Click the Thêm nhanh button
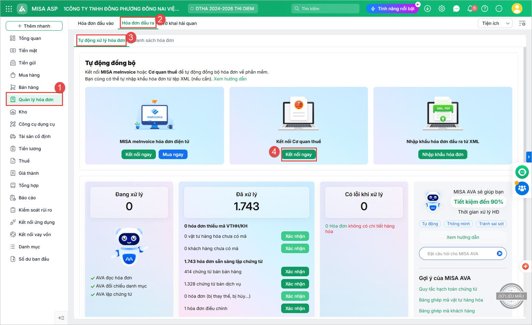532x325 pixels. [x=34, y=26]
